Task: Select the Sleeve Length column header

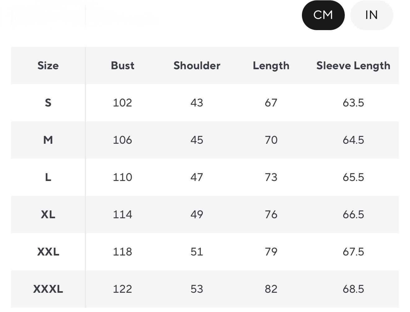Action: [x=353, y=66]
